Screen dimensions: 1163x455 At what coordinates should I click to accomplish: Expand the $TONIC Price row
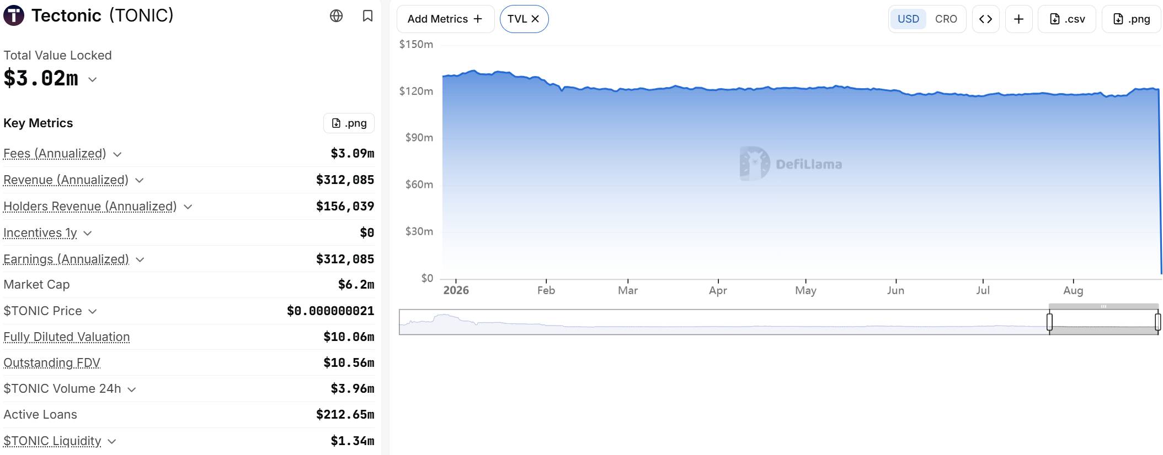pyautogui.click(x=92, y=312)
